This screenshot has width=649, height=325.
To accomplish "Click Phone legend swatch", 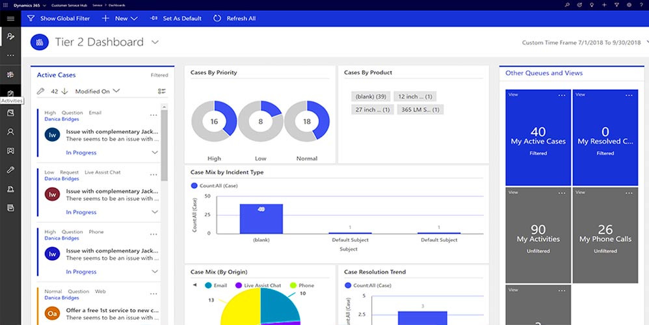I will pyautogui.click(x=293, y=285).
